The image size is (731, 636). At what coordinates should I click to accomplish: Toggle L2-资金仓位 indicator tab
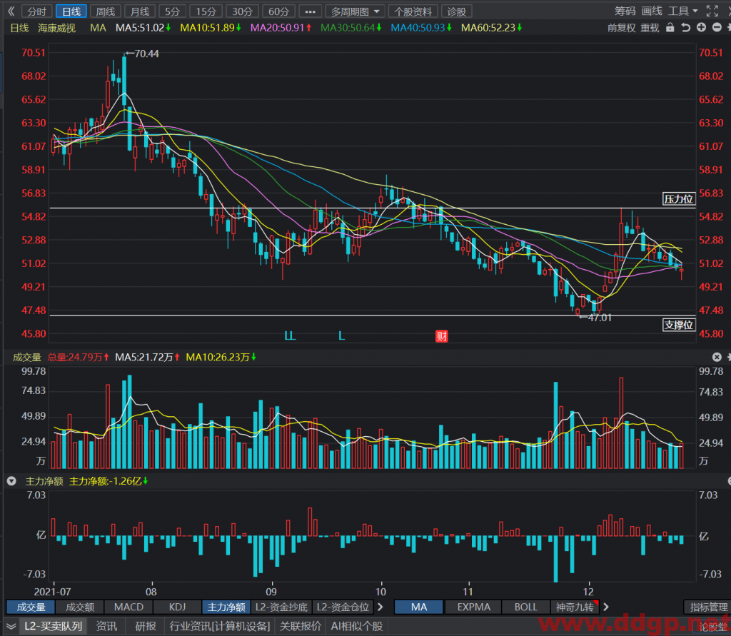point(343,607)
